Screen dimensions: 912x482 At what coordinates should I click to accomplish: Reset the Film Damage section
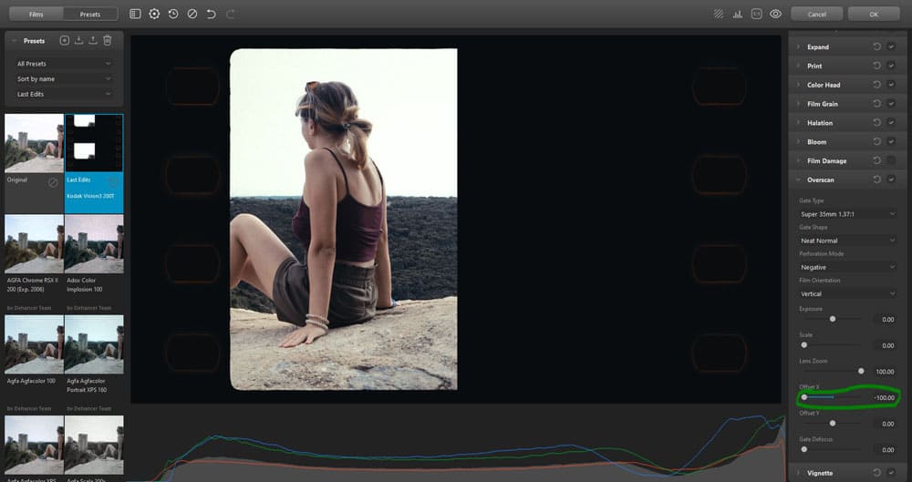tap(877, 160)
